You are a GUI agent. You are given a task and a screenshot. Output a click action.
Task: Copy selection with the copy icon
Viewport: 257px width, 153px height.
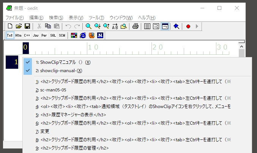48,26
